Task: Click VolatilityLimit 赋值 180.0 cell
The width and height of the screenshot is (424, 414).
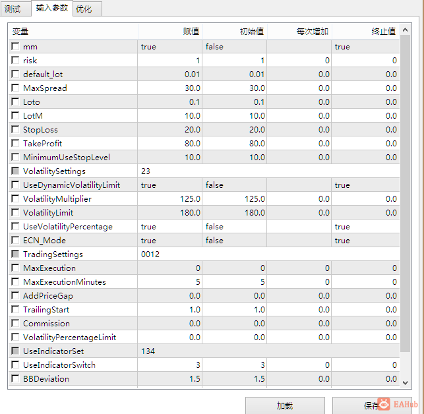Action: [170, 212]
